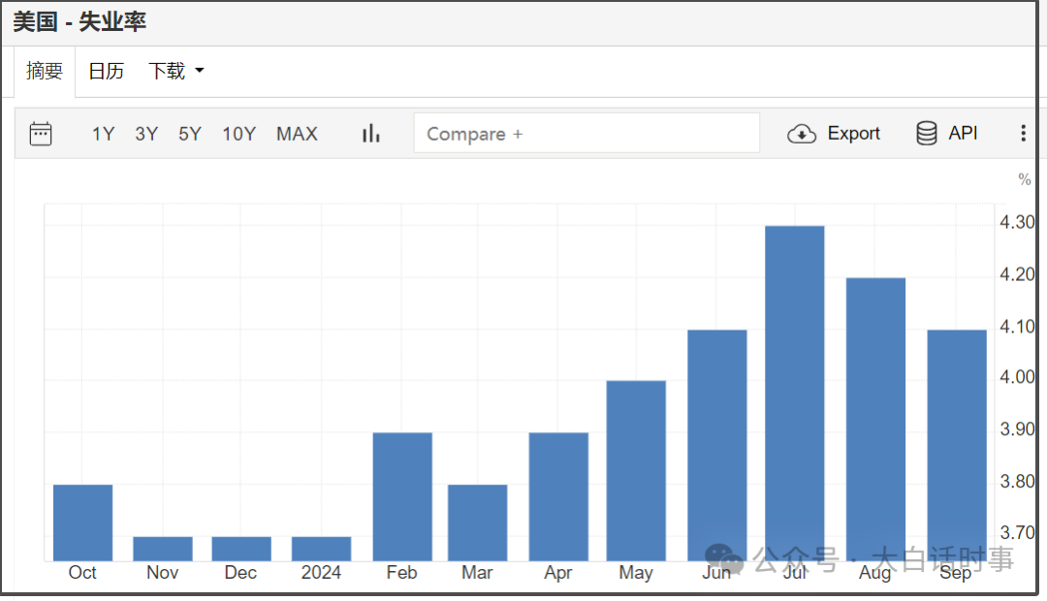Click the Feb unemployment bar
The image size is (1047, 601).
[402, 497]
